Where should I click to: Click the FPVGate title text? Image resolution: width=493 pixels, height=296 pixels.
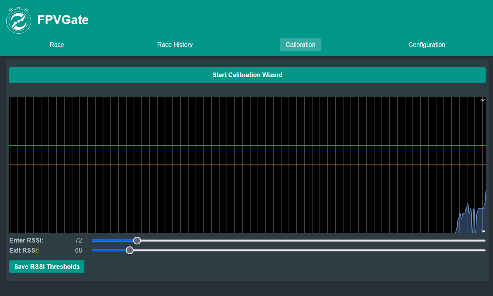point(63,20)
